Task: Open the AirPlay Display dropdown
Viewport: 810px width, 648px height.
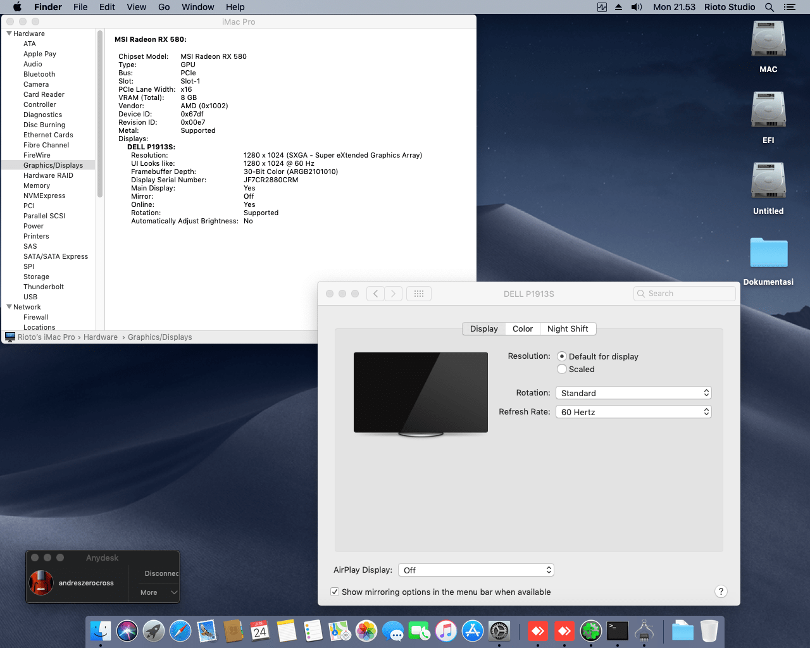Action: pos(476,570)
